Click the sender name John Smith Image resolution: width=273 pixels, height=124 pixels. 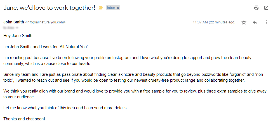(x=14, y=22)
